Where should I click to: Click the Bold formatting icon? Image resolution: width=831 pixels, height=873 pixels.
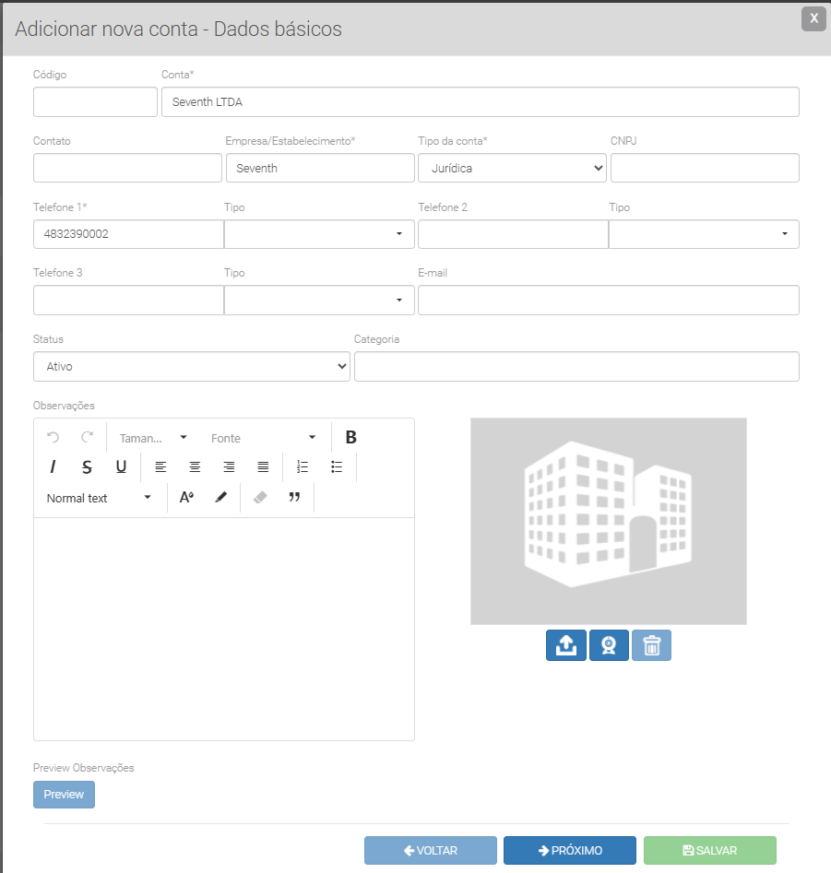tap(350, 437)
